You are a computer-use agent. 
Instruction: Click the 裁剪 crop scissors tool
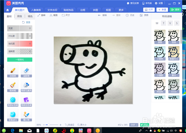coord(54,15)
